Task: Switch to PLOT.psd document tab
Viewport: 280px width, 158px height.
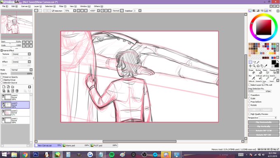Action: (104, 146)
